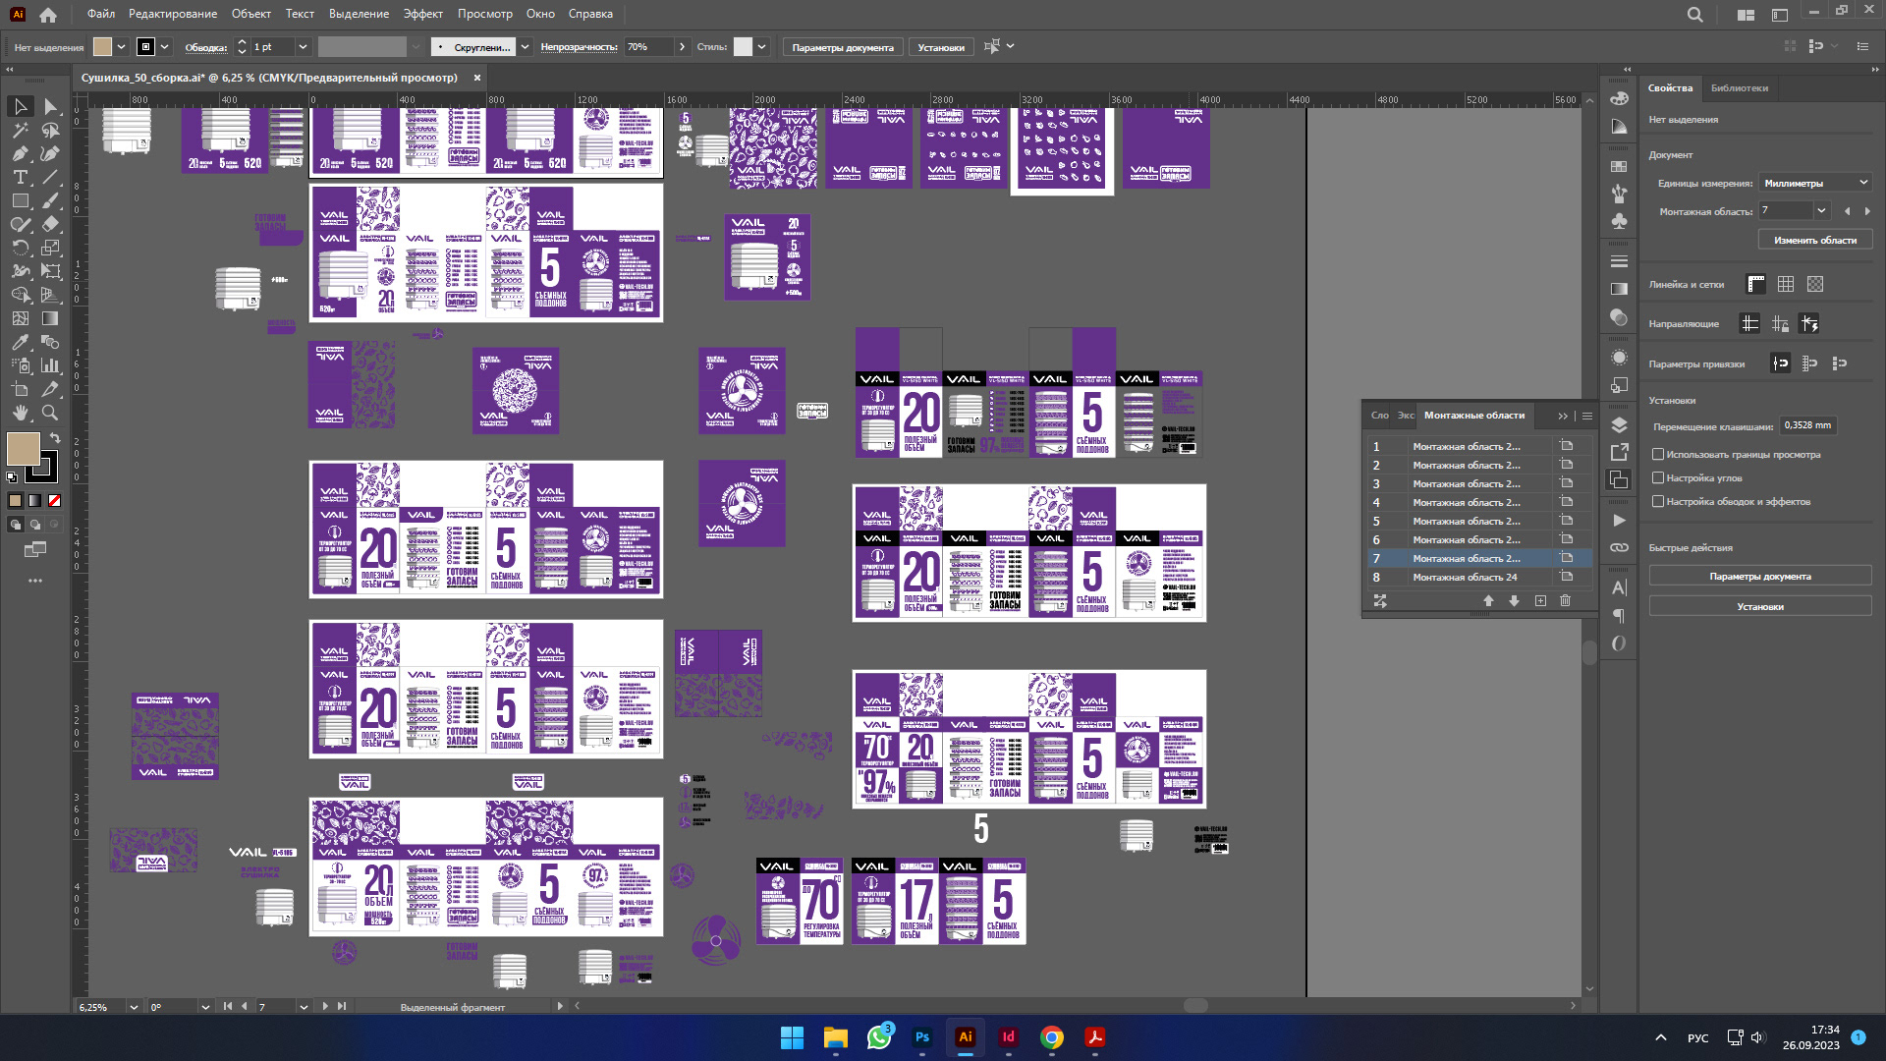The height and width of the screenshot is (1061, 1886).
Task: Open the zoom level 6,25% dropdown
Action: pyautogui.click(x=133, y=1007)
